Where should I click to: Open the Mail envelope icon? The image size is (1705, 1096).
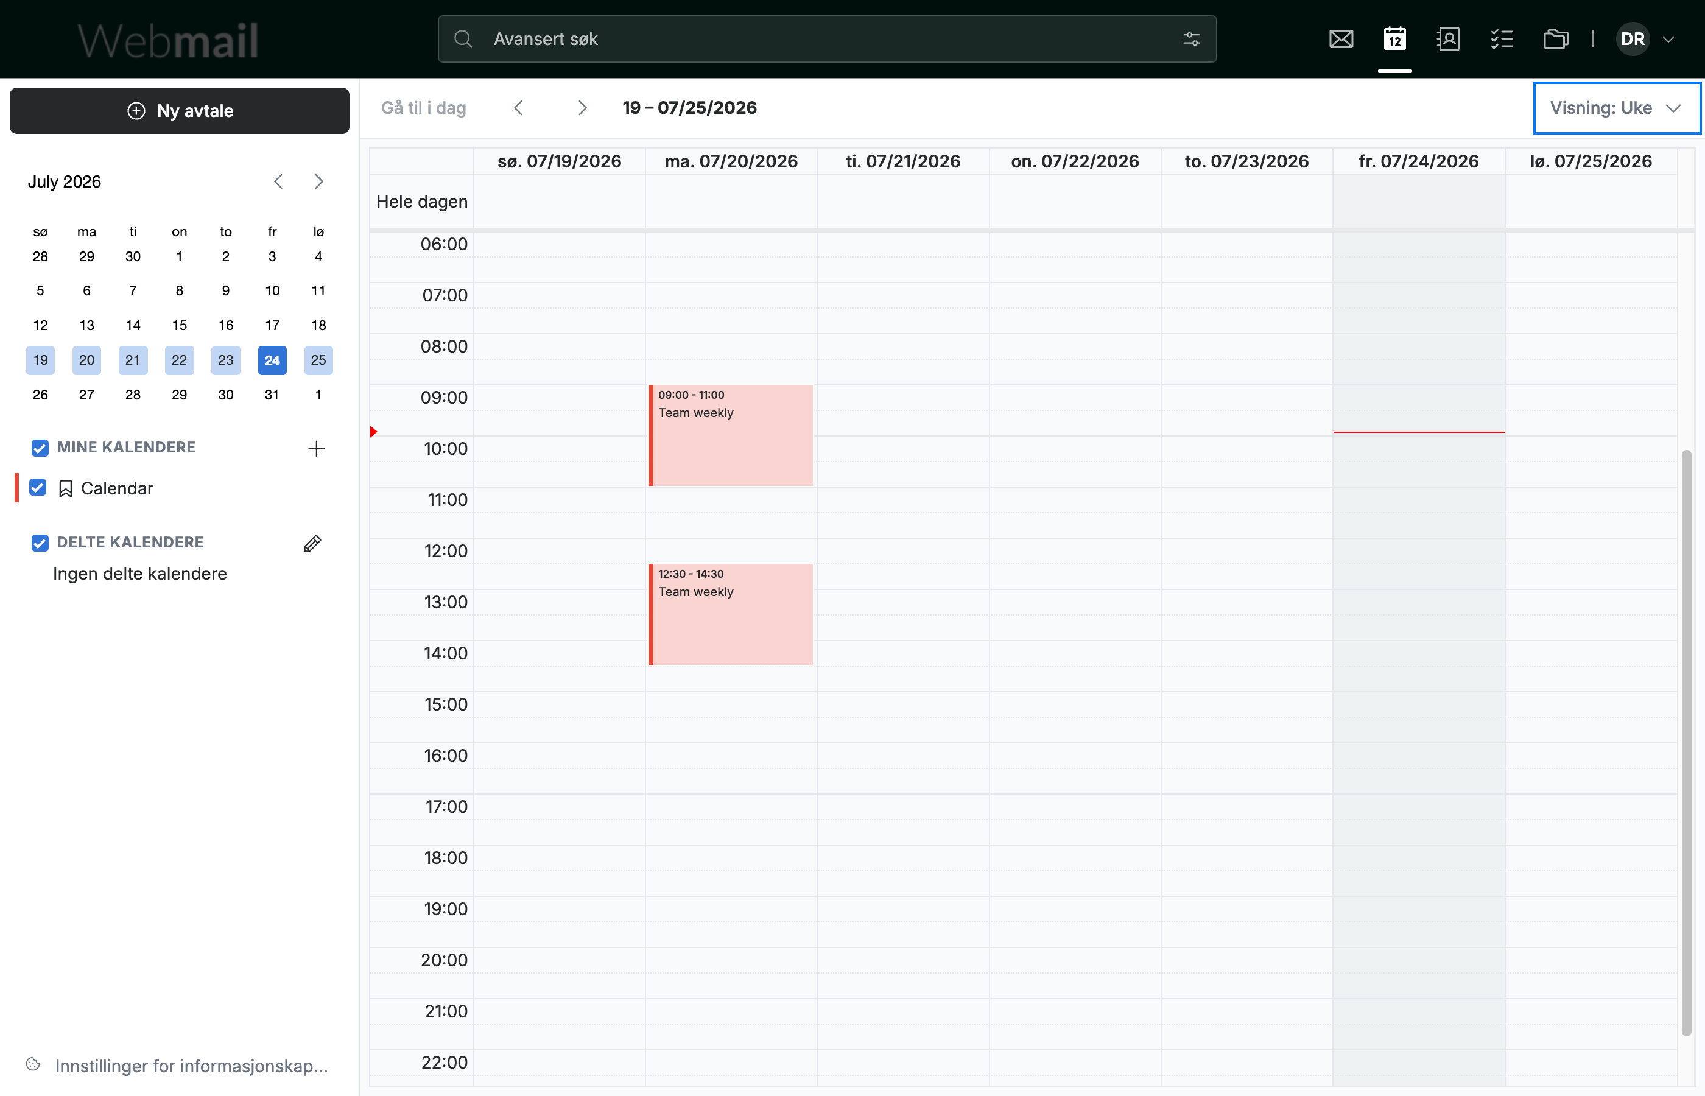click(1341, 39)
